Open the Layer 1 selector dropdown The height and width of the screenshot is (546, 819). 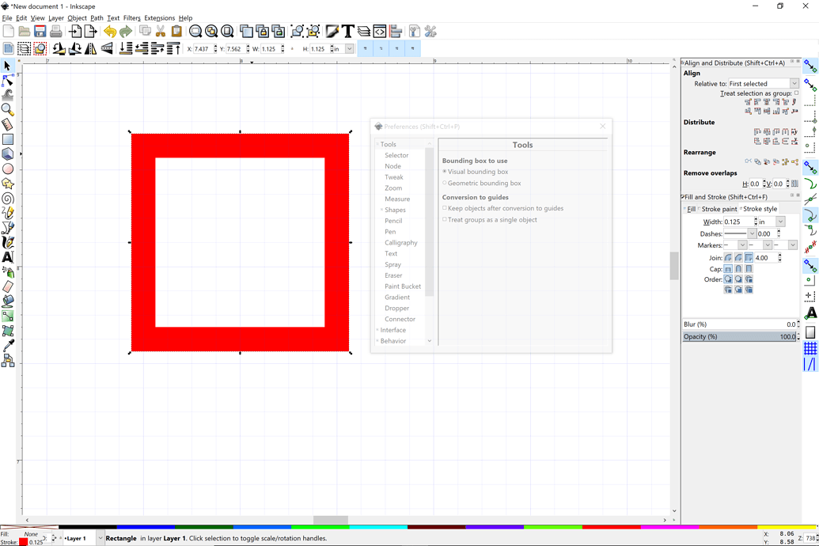click(84, 538)
